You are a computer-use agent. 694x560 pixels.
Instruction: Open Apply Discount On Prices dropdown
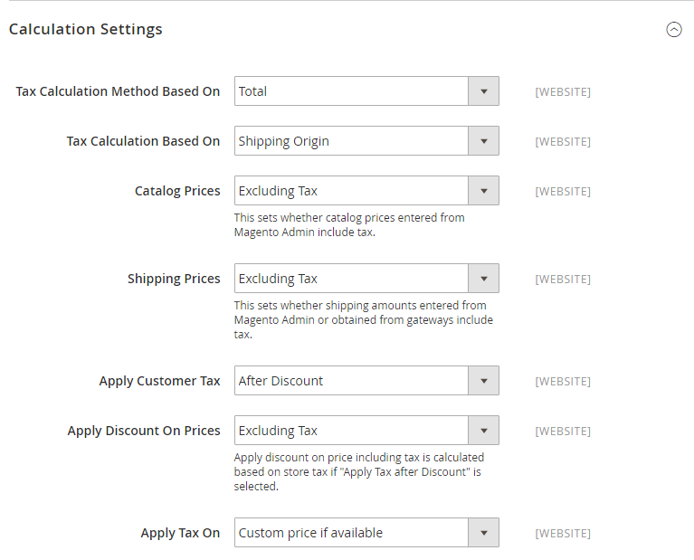click(366, 431)
